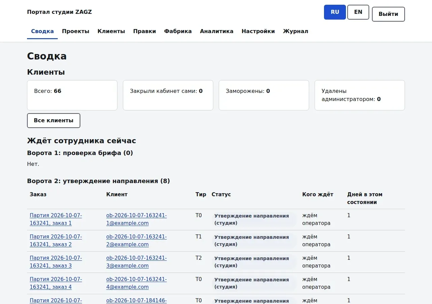Select the Портал студии ZAGZ title
Image resolution: width=432 pixels, height=304 pixels.
[x=59, y=12]
